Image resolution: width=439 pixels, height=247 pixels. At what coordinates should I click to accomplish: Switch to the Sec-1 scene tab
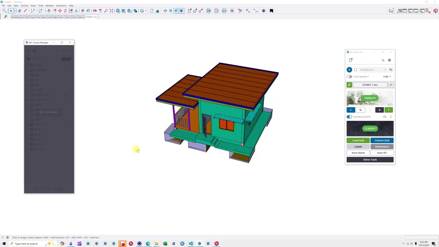(62, 17)
